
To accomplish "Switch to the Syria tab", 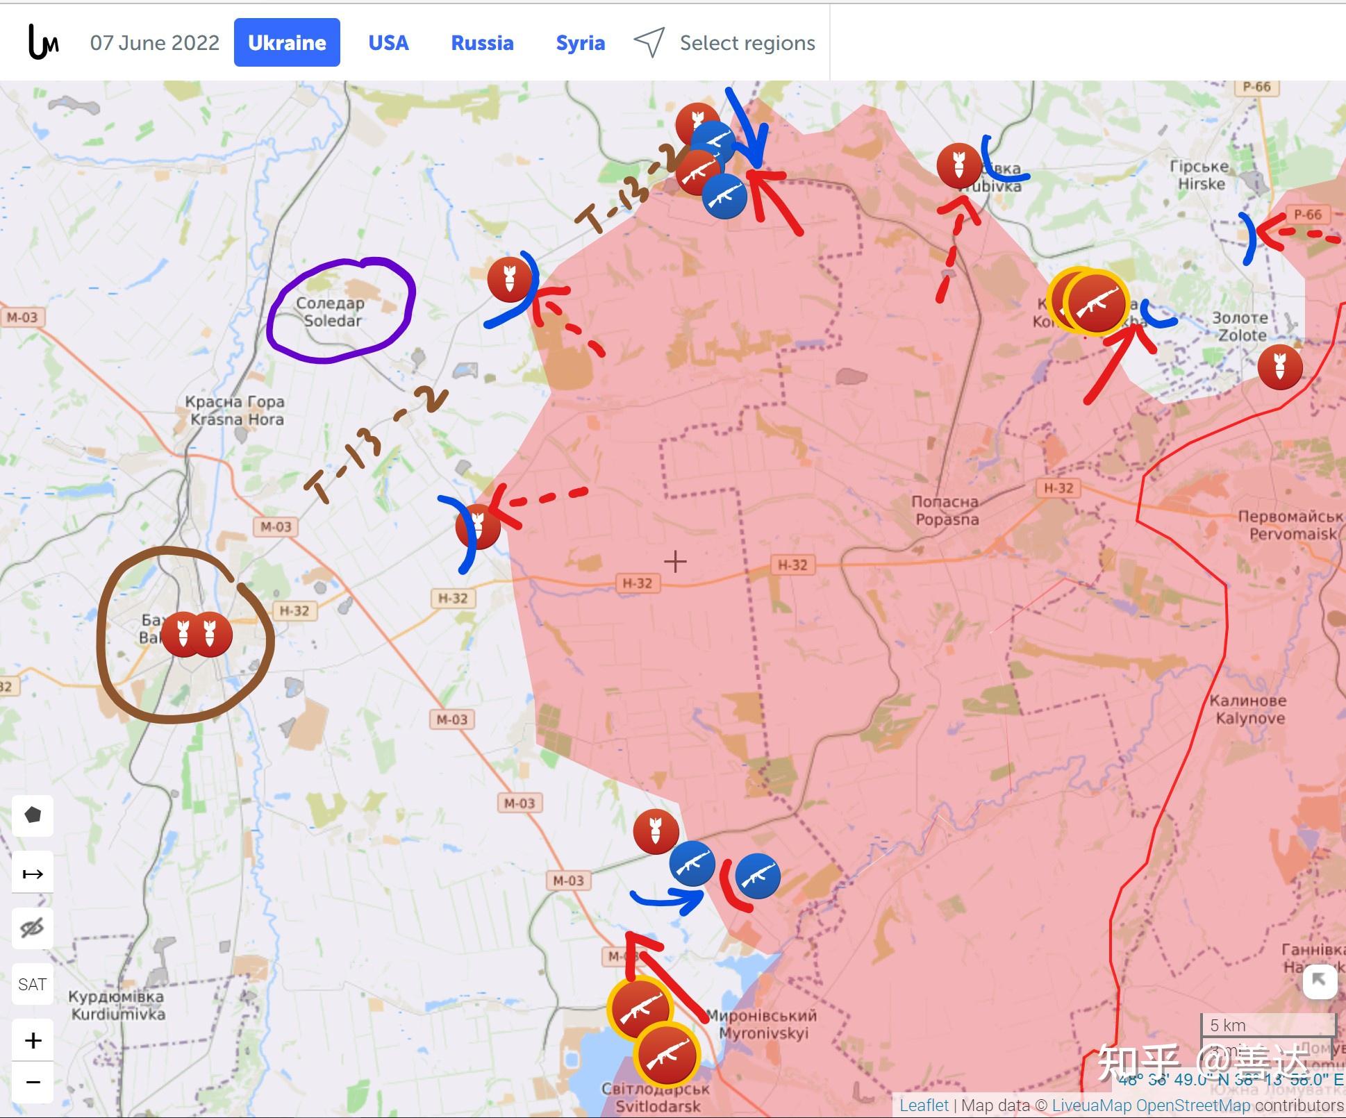I will [580, 43].
